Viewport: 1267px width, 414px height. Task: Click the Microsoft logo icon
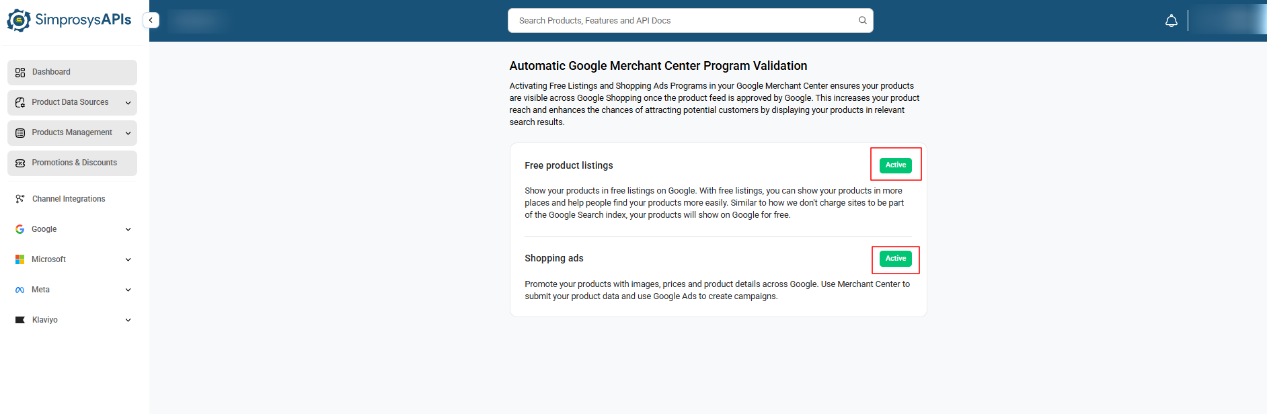(x=20, y=259)
